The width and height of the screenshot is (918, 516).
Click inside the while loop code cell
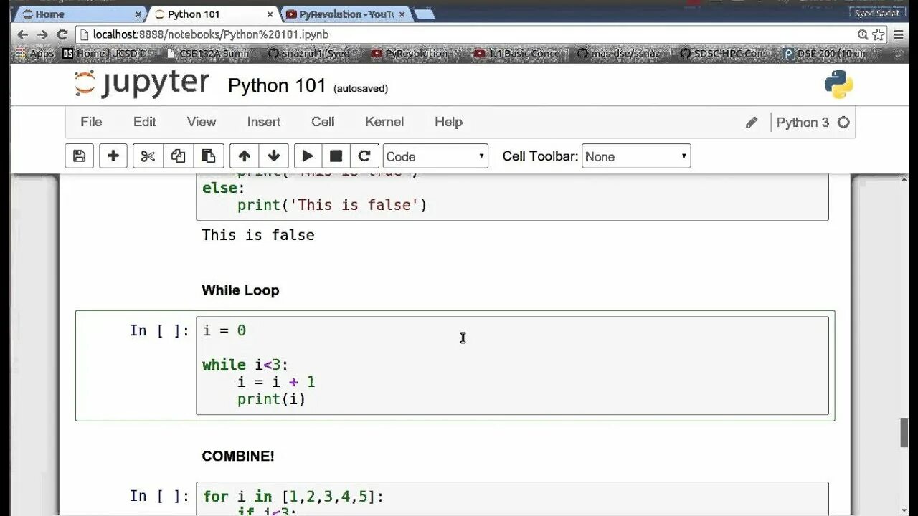pyautogui.click(x=512, y=365)
